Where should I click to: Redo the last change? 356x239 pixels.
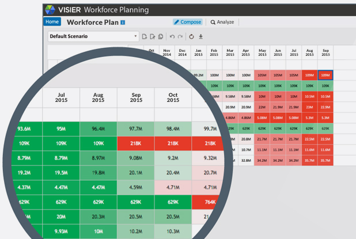coord(180,36)
